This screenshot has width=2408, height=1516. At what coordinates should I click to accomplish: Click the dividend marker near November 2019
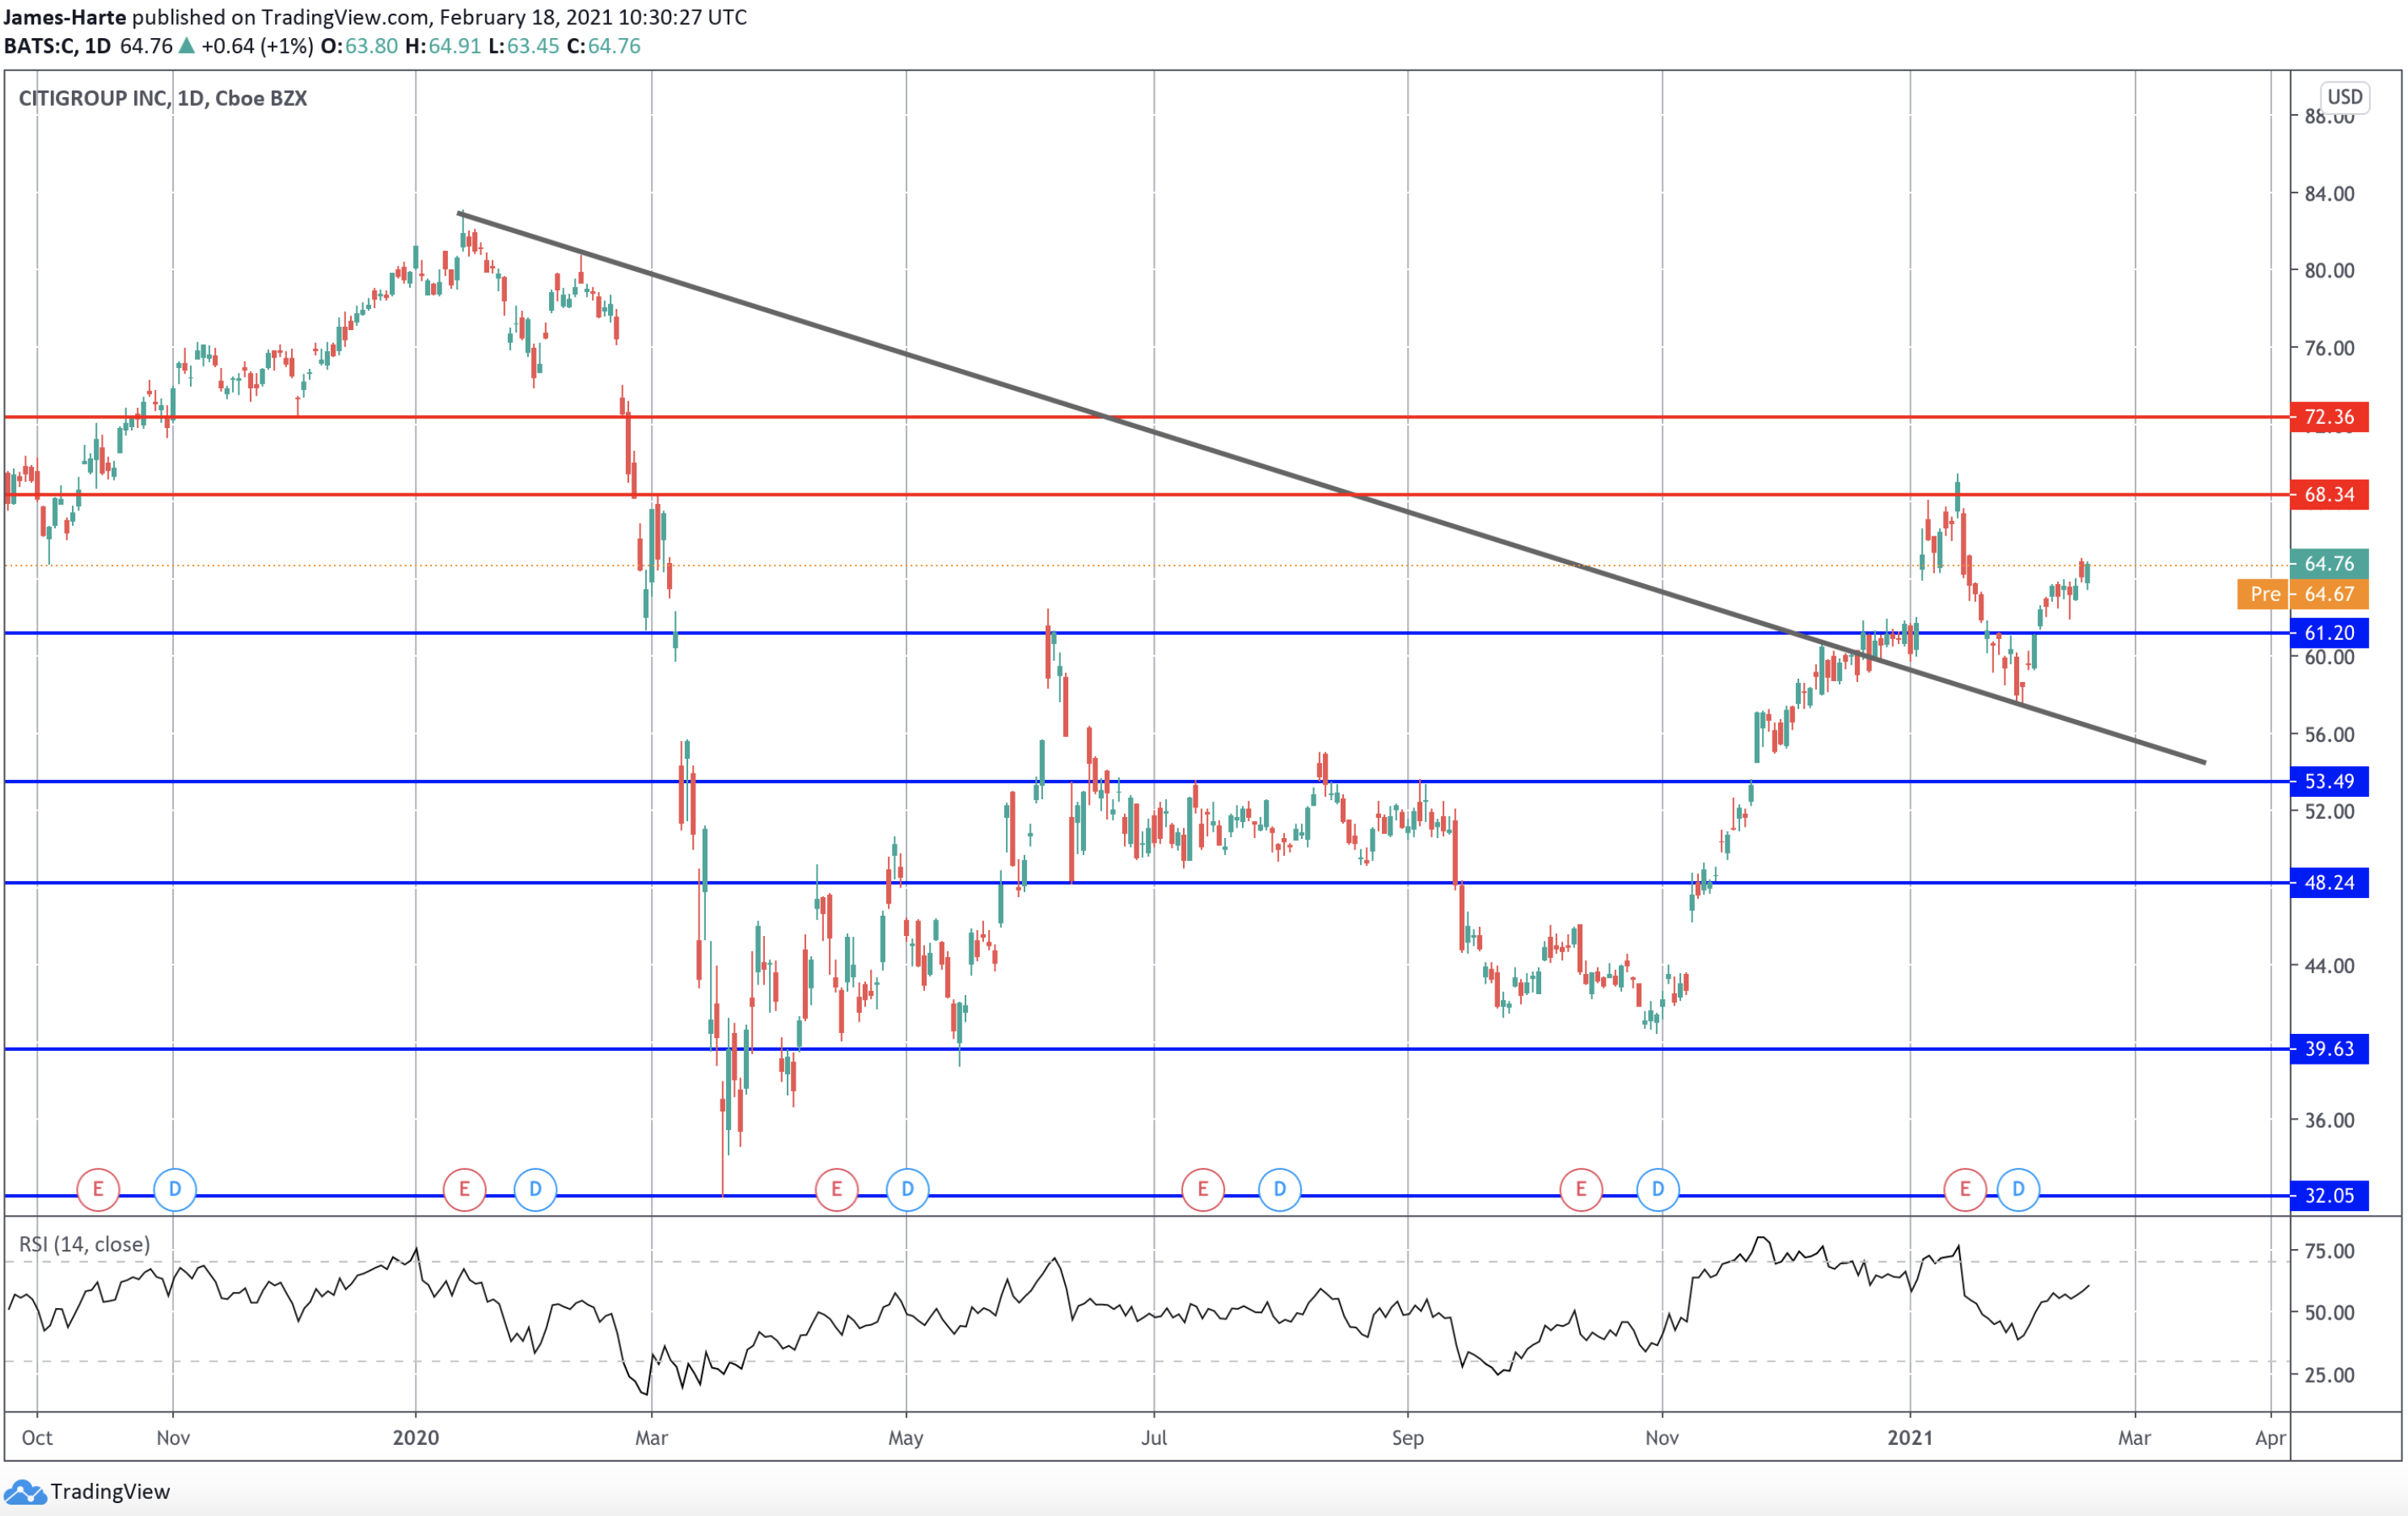pyautogui.click(x=175, y=1189)
